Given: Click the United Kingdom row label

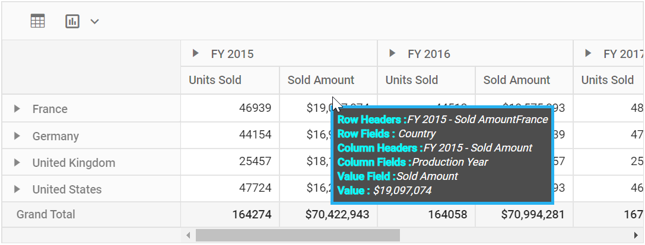Looking at the screenshot, I should coord(74,163).
